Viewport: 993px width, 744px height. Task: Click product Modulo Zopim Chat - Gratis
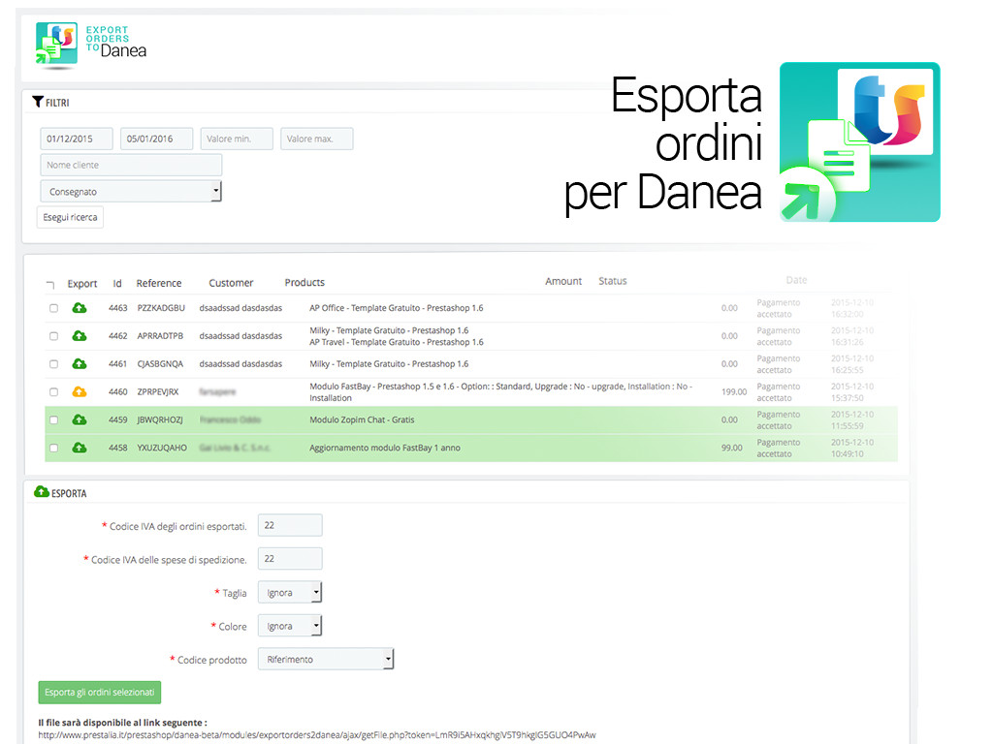coord(363,419)
